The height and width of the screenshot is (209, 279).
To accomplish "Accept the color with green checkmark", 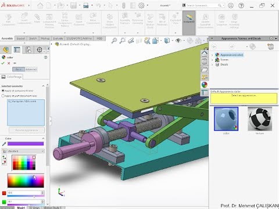I will tap(3, 63).
